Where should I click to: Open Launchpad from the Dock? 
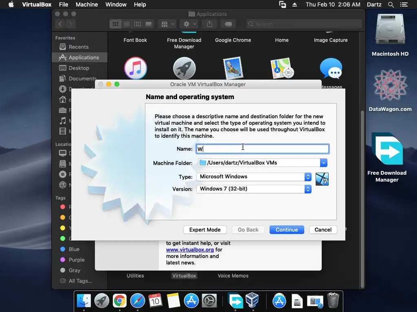point(101,301)
